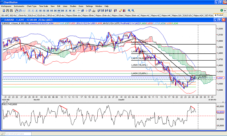Click the RSI indicator label in lower pane
The height and width of the screenshot is (136, 227).
(x=9, y=104)
